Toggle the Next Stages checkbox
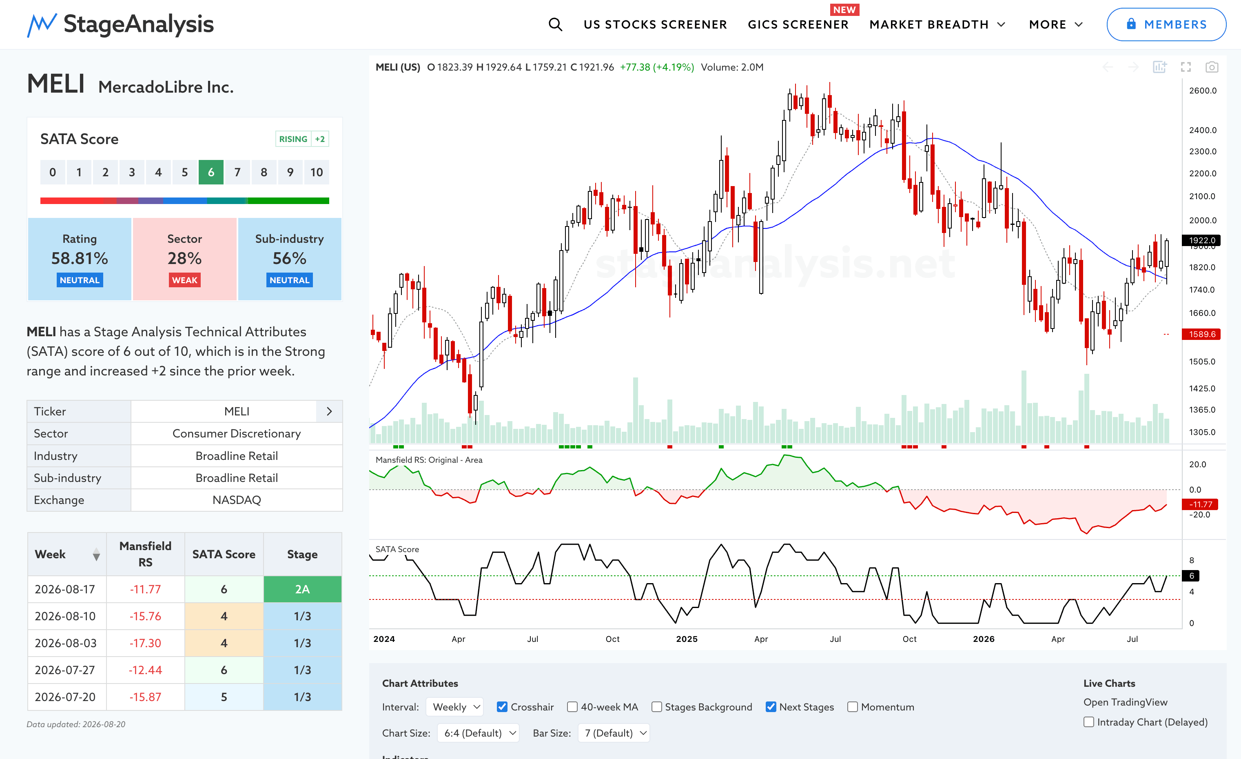The height and width of the screenshot is (759, 1241). 771,707
